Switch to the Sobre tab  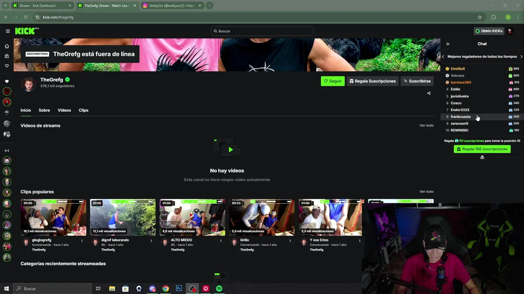(x=44, y=110)
